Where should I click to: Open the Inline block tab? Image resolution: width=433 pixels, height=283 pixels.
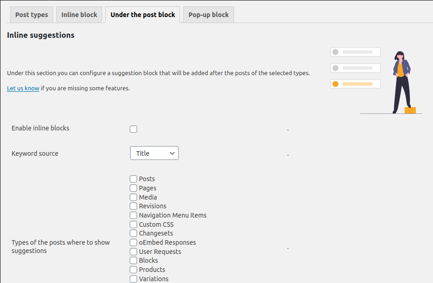[x=79, y=15]
